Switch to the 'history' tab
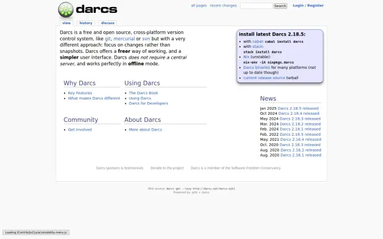The height and width of the screenshot is (239, 383). tap(86, 23)
